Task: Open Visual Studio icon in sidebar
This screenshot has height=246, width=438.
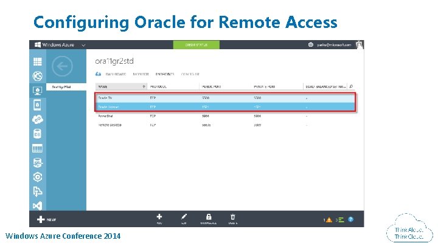Action: 38,206
